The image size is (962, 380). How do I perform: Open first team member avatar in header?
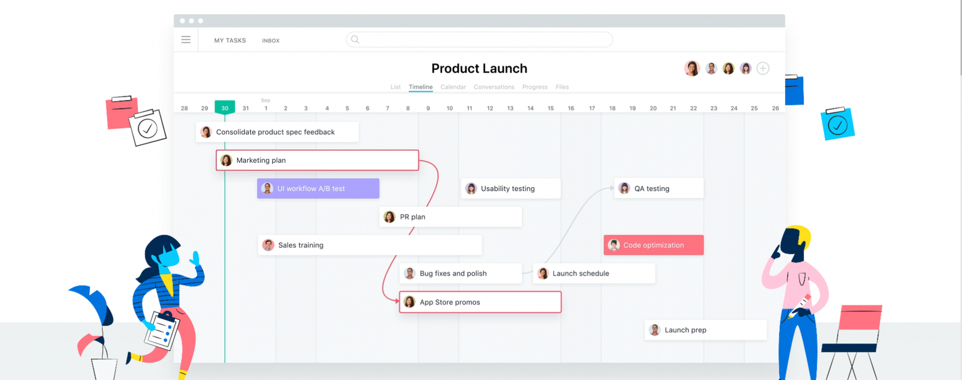pyautogui.click(x=692, y=68)
